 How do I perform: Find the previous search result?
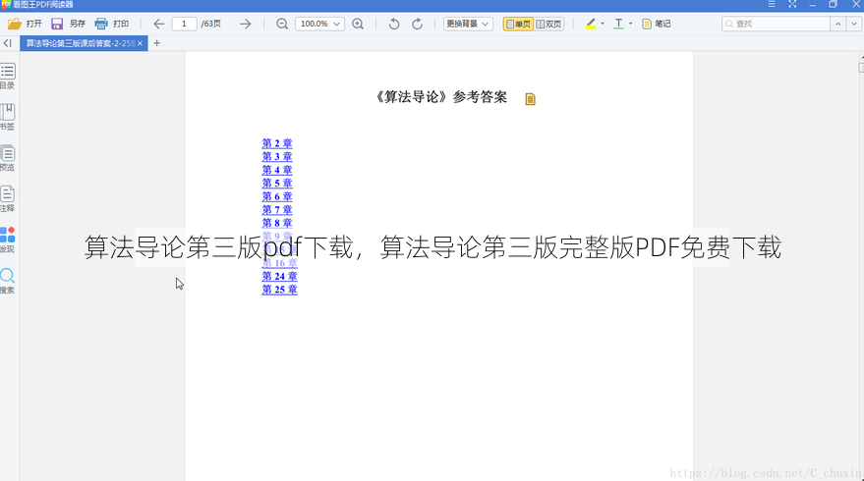(x=838, y=24)
